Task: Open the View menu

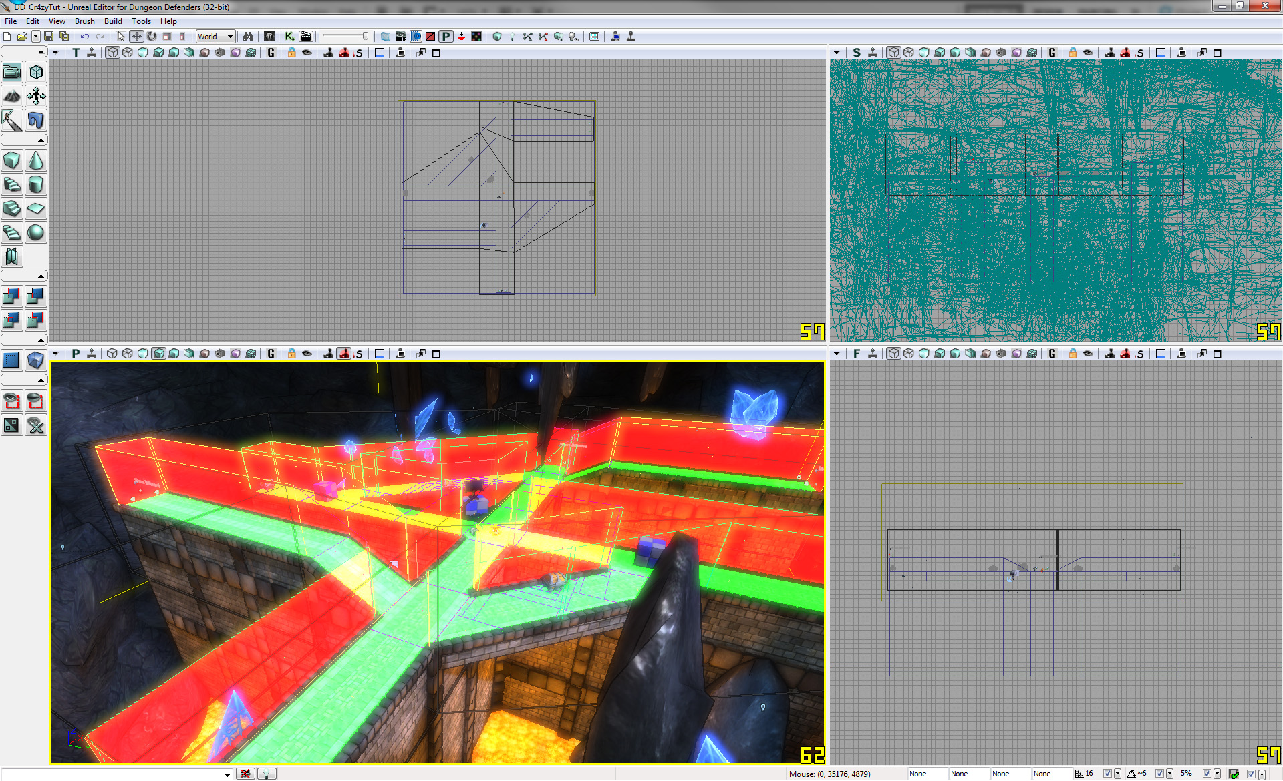Action: coord(57,21)
